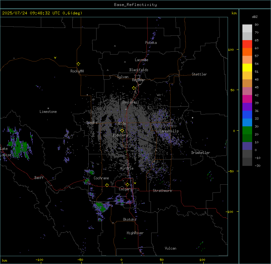Click the red 60-65 dBZ legend swatch
271x264 pixels.
(247, 44)
